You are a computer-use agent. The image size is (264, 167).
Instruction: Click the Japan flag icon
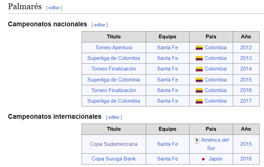203,159
